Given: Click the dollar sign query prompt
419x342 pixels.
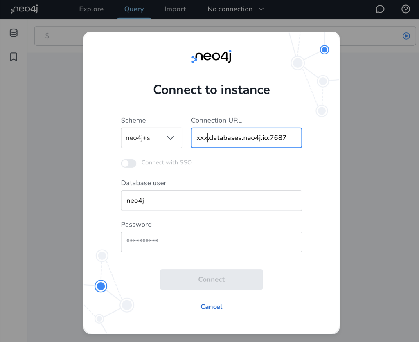Looking at the screenshot, I should tap(47, 36).
